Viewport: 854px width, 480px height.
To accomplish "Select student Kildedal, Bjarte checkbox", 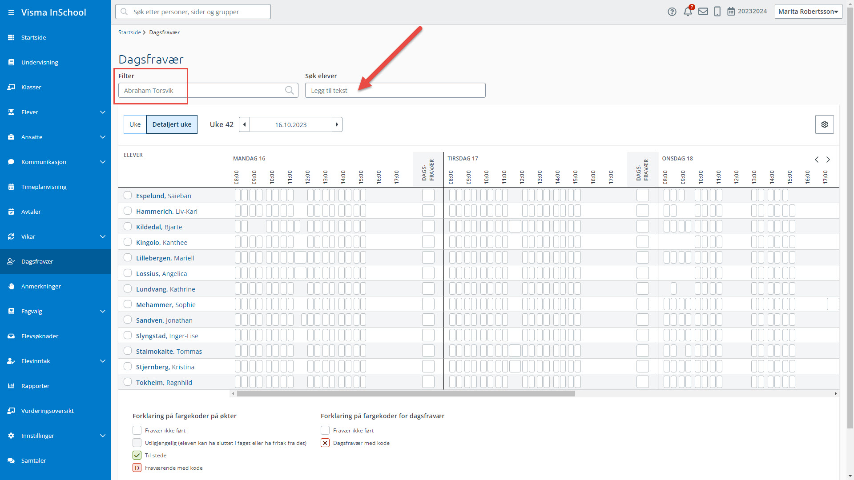I will 128,226.
